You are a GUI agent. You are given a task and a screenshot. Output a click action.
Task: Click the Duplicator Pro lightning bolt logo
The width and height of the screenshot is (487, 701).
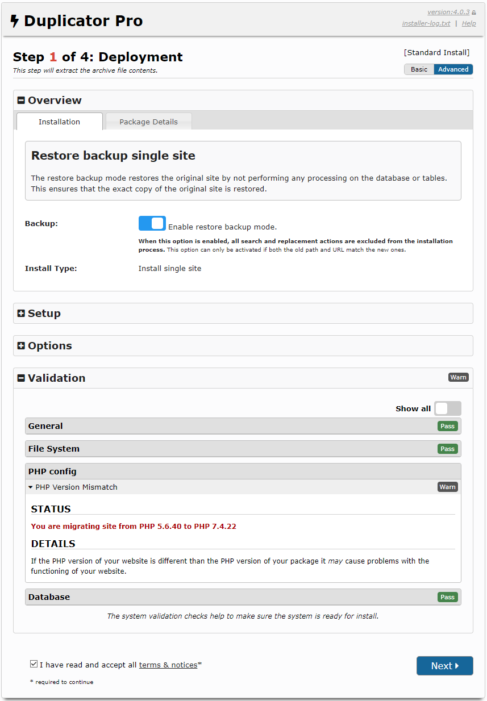pos(15,22)
